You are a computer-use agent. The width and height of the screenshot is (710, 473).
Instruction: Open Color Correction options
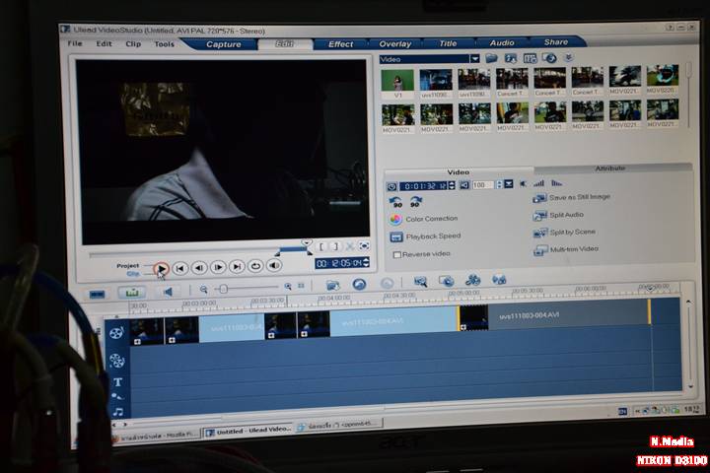point(423,219)
